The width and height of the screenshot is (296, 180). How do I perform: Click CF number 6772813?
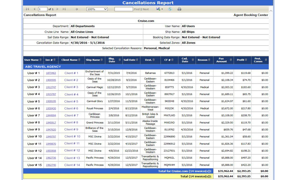[169, 73]
